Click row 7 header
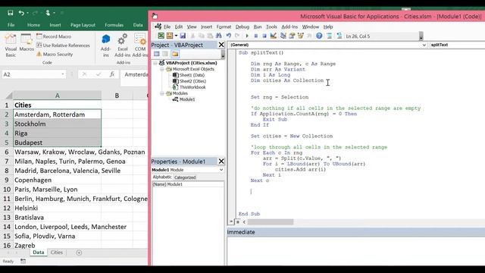 pyautogui.click(x=7, y=162)
